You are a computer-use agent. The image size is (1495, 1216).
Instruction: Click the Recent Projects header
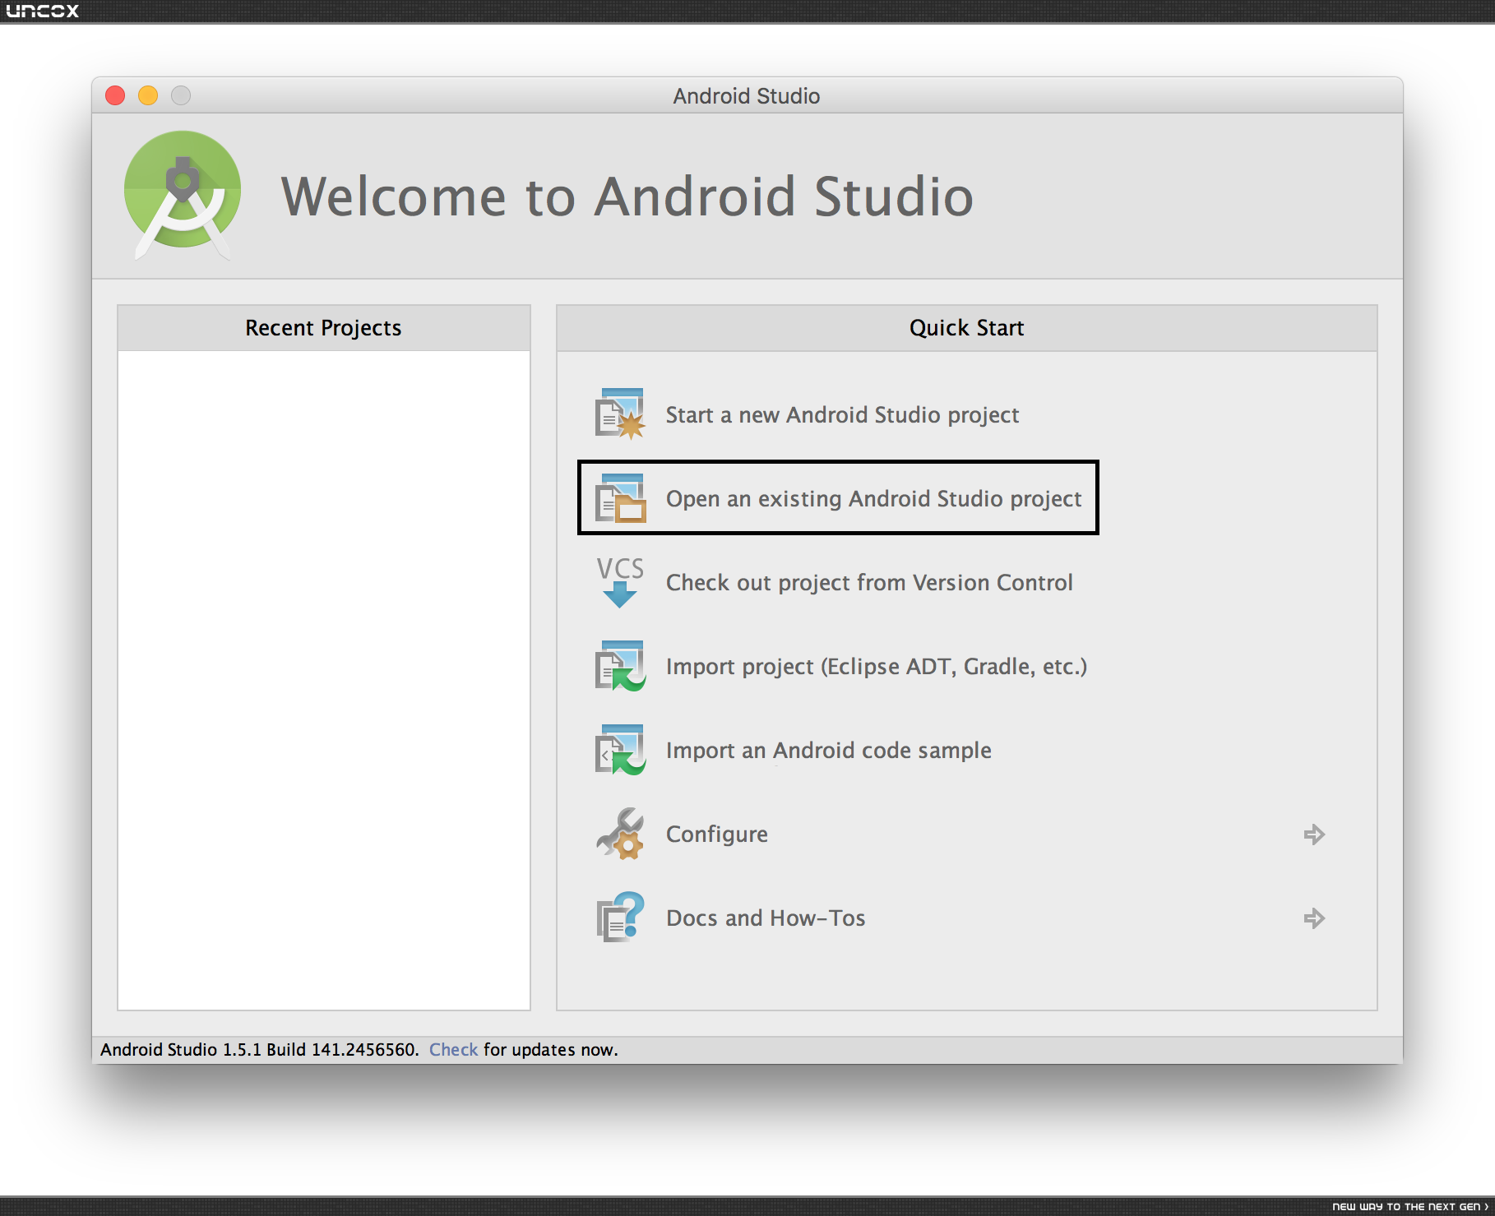coord(324,328)
